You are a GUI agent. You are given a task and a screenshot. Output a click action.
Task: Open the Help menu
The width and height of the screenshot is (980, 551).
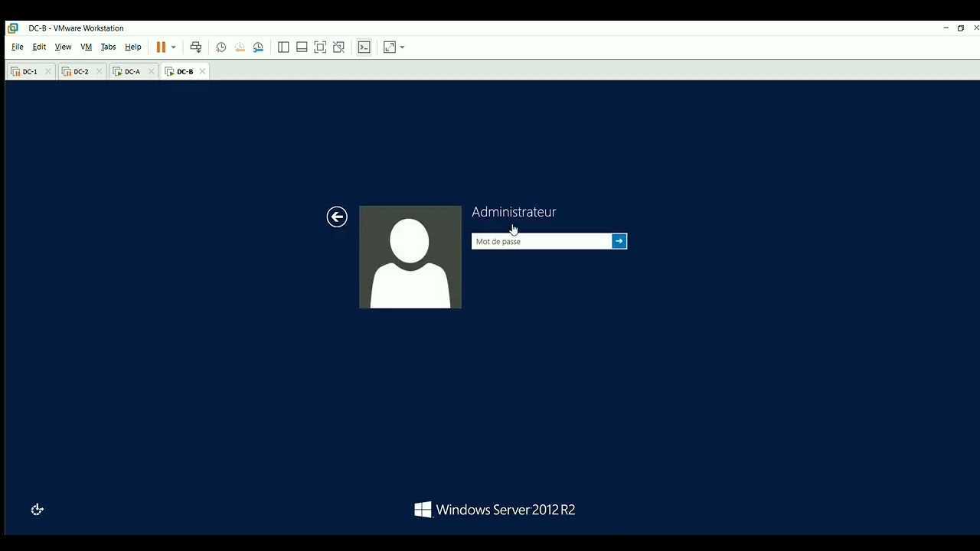coord(133,47)
